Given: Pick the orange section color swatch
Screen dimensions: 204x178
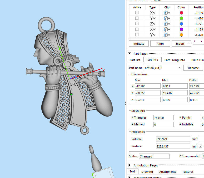Looking at the screenshot, I should coord(181,35).
